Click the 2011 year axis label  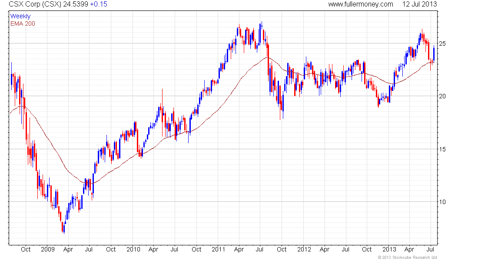click(x=218, y=249)
